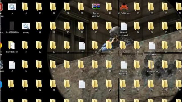Viewport: 182px width, 102px height.
Task: Select folder 55
Action: click(x=137, y=45)
